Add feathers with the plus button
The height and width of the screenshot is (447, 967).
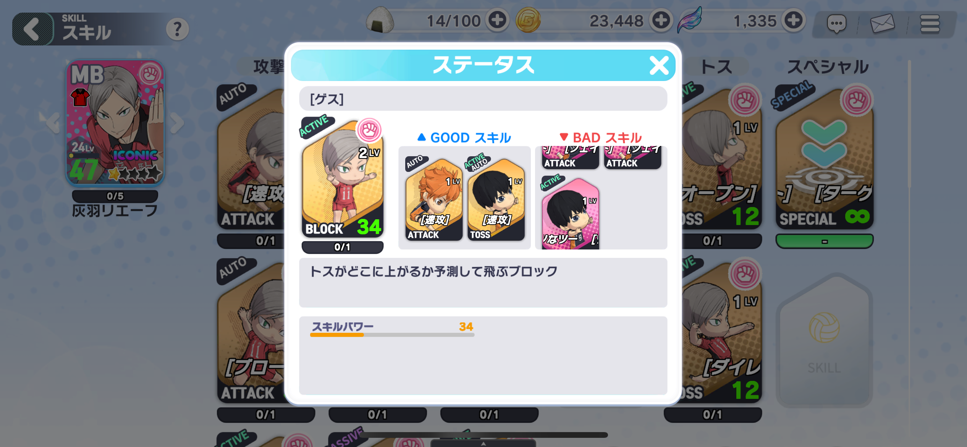point(794,20)
